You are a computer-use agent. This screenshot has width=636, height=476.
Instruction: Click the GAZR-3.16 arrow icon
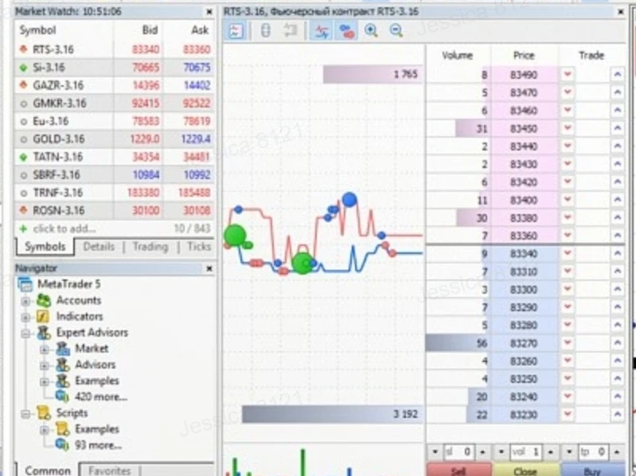click(x=24, y=85)
